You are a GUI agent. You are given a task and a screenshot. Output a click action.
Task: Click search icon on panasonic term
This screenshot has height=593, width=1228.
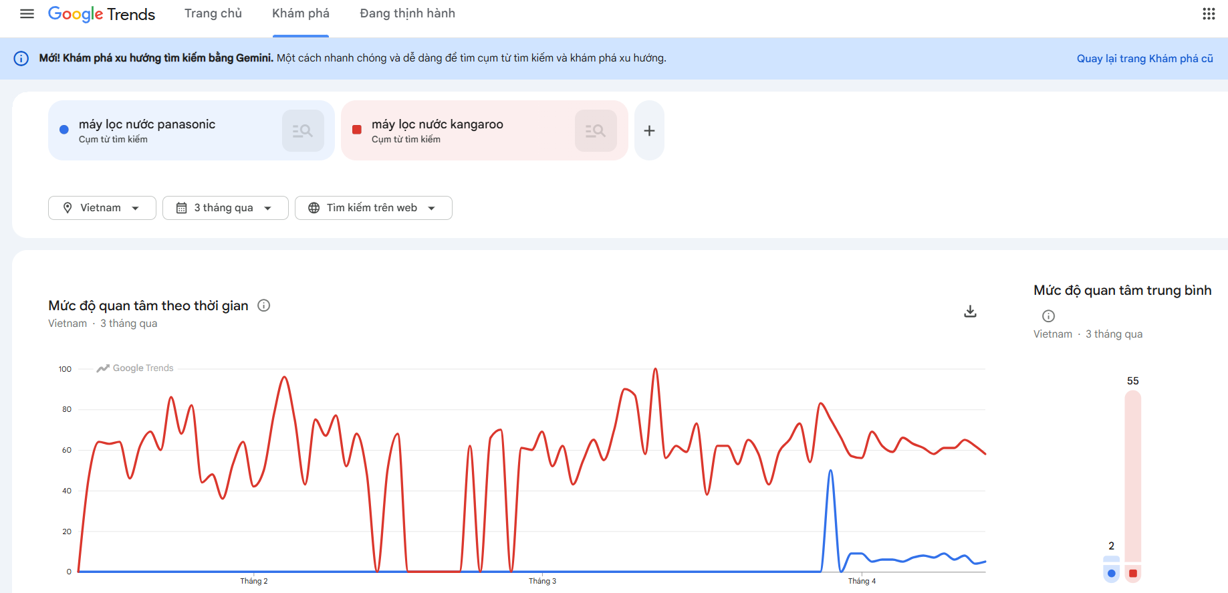(303, 131)
